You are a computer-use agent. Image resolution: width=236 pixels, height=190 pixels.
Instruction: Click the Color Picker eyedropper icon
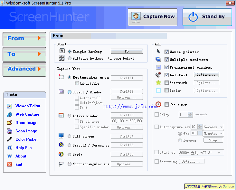9,139
